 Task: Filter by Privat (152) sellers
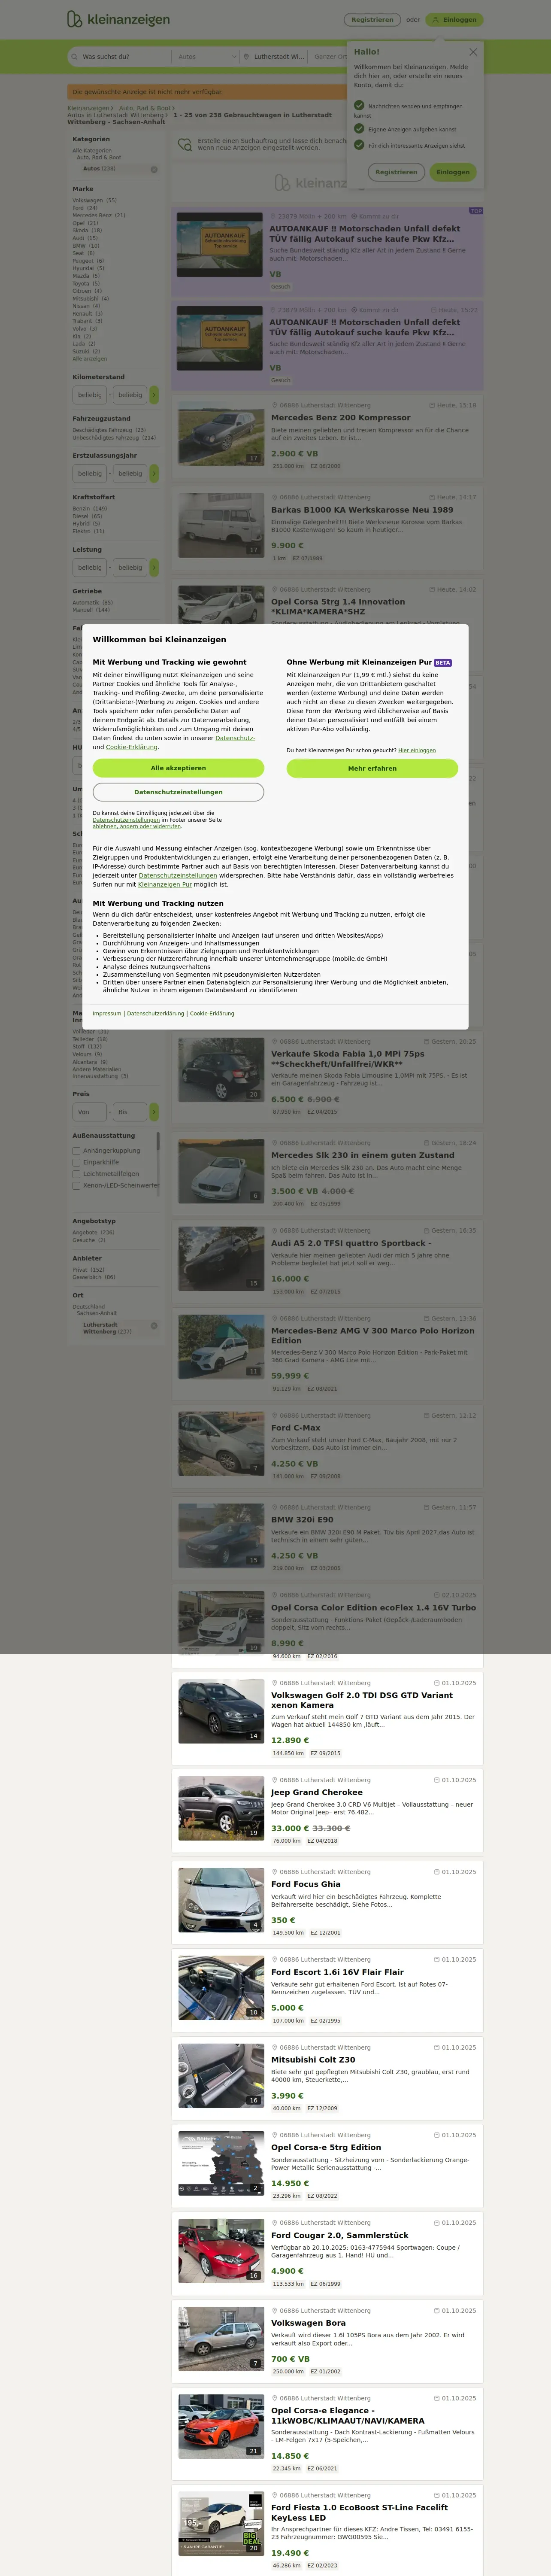(88, 1270)
